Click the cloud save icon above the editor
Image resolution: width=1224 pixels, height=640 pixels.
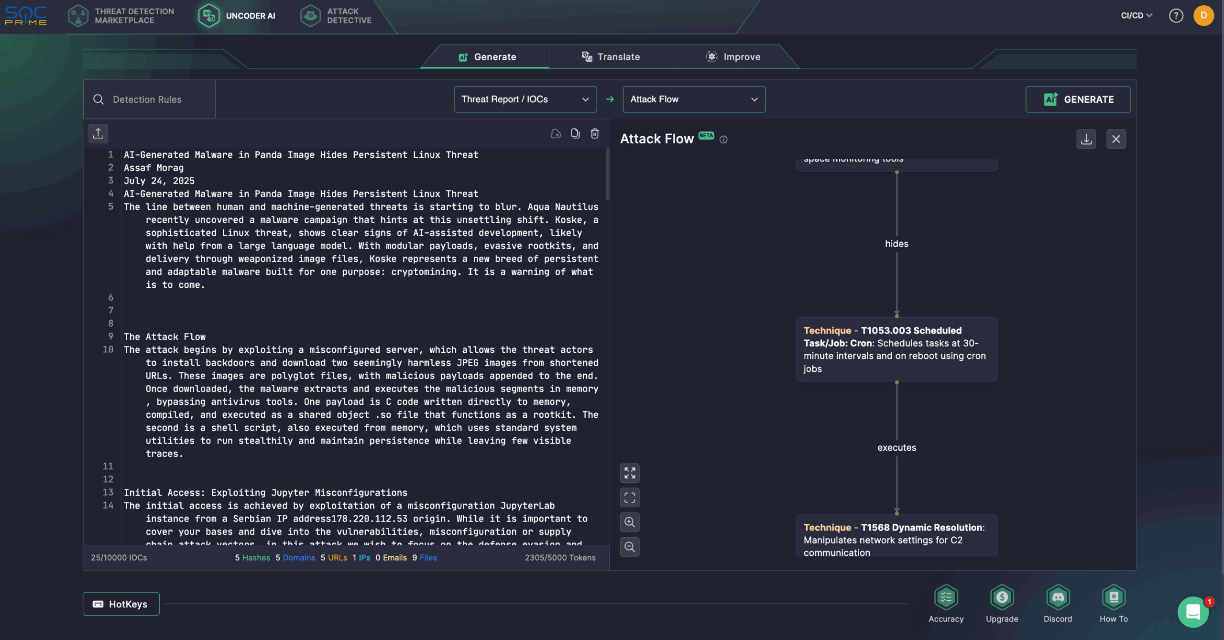click(x=556, y=134)
